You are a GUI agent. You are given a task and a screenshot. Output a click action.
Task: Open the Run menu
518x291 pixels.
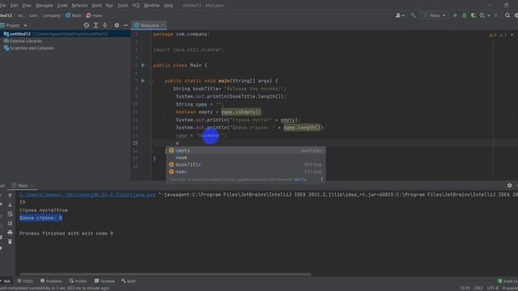(109, 6)
